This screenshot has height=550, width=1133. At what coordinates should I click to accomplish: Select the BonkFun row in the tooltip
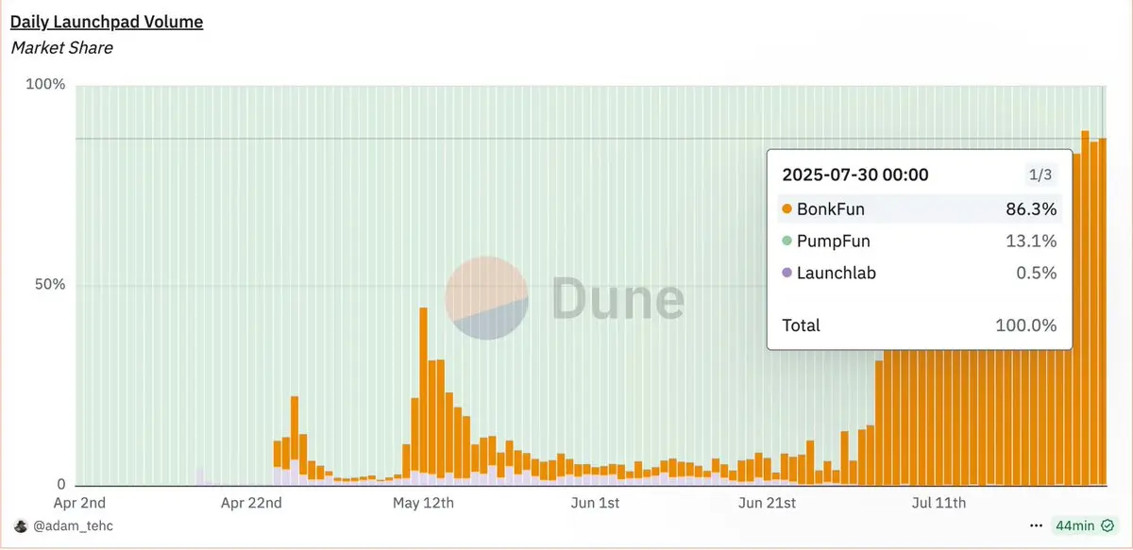click(919, 209)
